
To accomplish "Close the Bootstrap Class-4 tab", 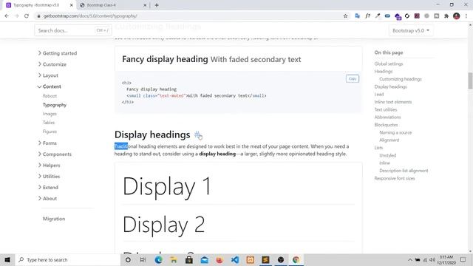I will pos(145,5).
